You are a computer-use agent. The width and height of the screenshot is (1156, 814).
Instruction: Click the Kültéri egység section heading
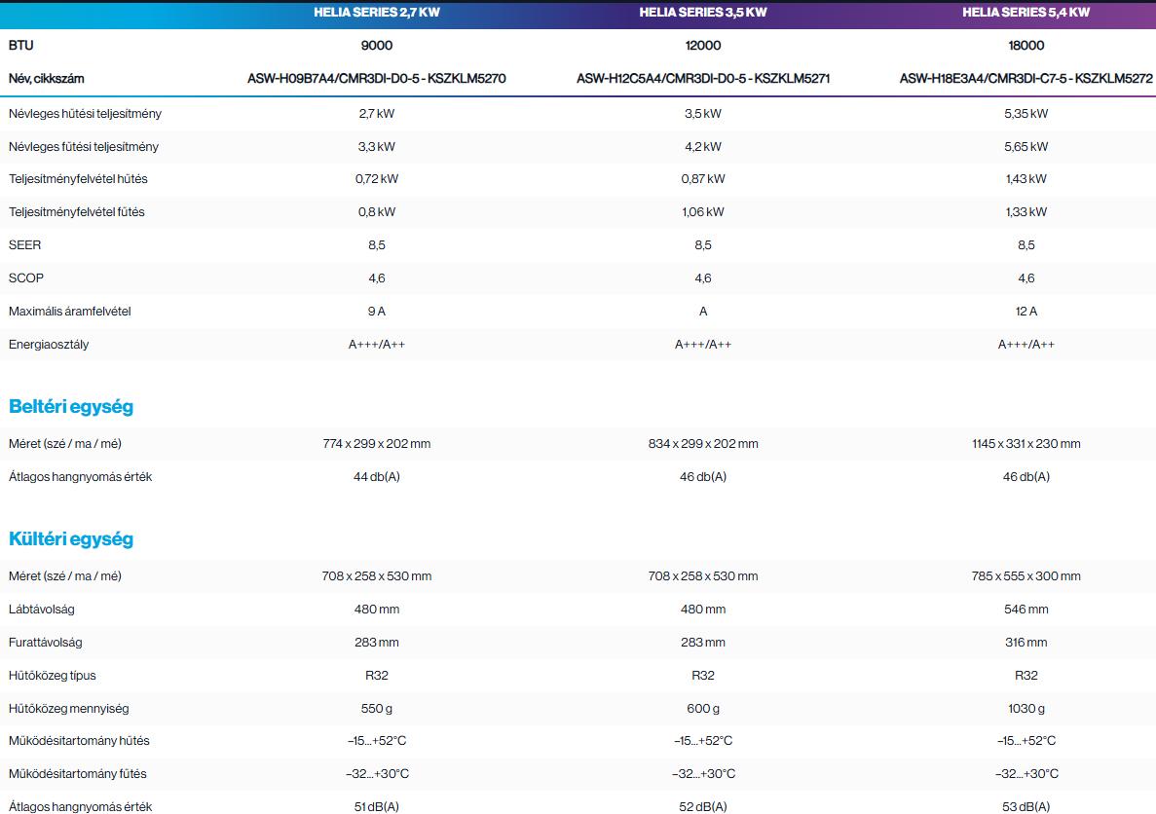[x=71, y=539]
